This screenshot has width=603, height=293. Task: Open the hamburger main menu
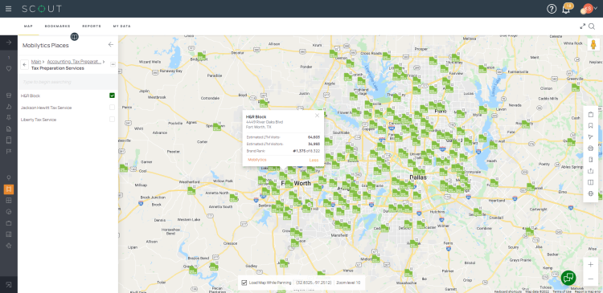(x=9, y=9)
